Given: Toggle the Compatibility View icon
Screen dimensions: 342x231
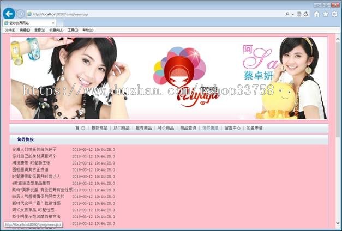Looking at the screenshot, I should [299, 14].
